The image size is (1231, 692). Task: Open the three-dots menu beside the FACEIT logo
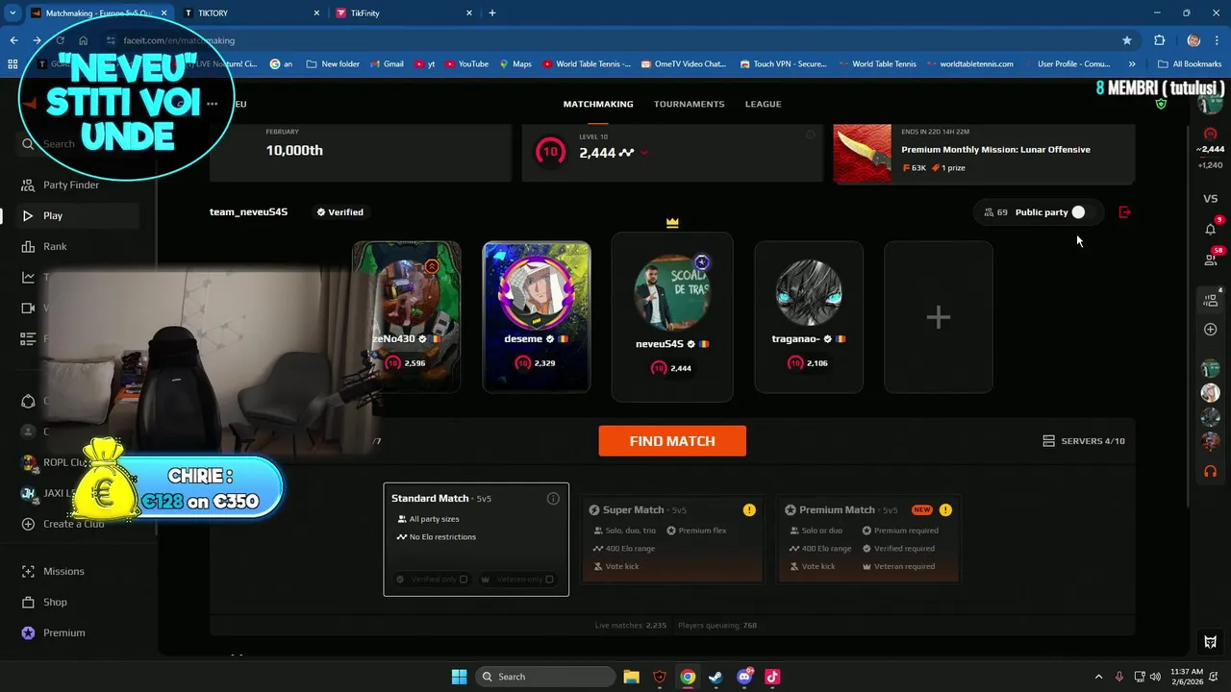212,104
